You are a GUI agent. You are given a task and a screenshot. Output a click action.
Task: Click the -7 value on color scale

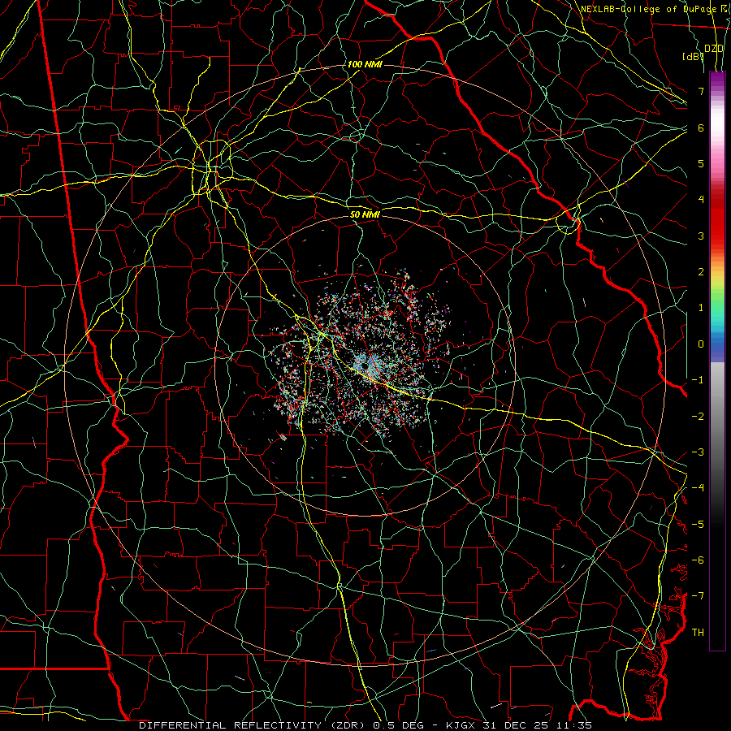tap(698, 596)
